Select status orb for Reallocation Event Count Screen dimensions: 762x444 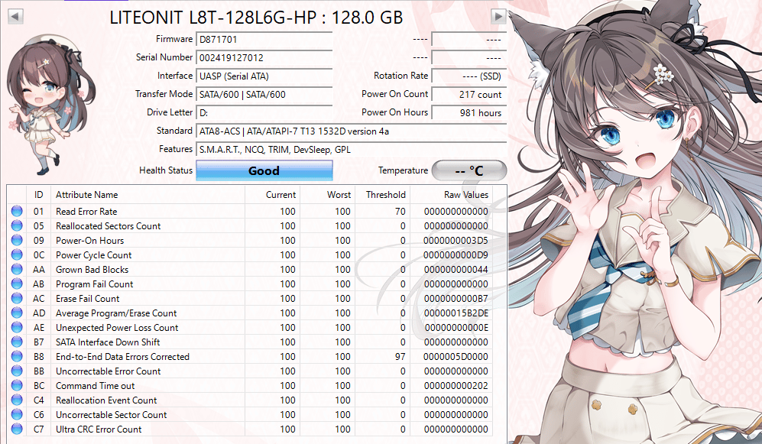[x=17, y=400]
